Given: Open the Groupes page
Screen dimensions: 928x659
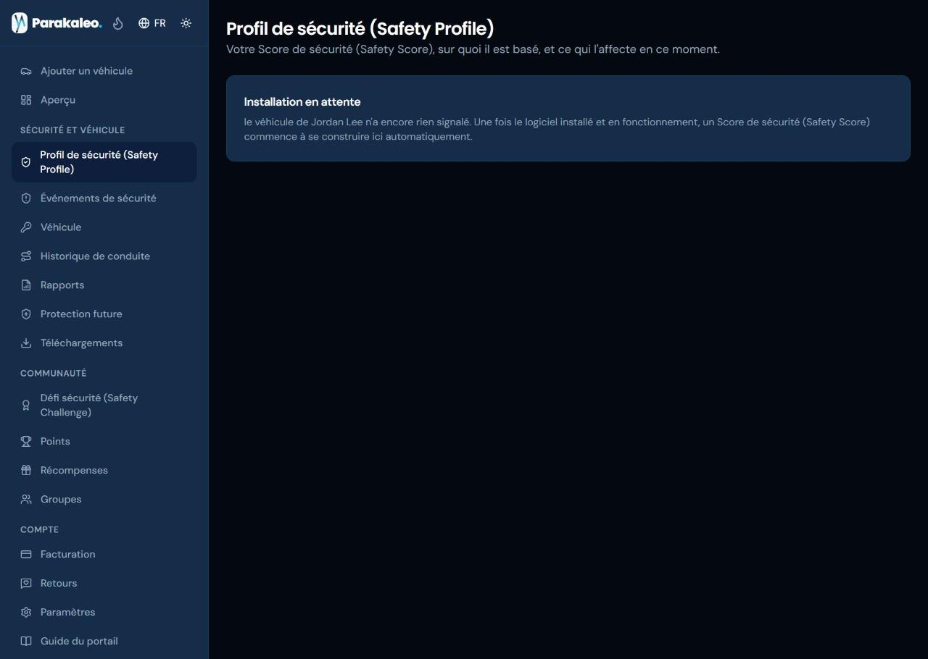Looking at the screenshot, I should 104,500.
